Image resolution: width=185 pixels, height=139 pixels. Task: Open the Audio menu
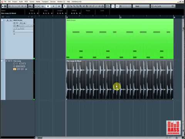[21, 2]
